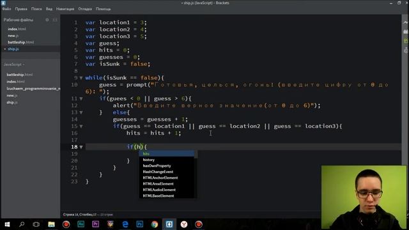The image size is (409, 230).
Task: Open the Отладка menu
Action: (x=85, y=9)
